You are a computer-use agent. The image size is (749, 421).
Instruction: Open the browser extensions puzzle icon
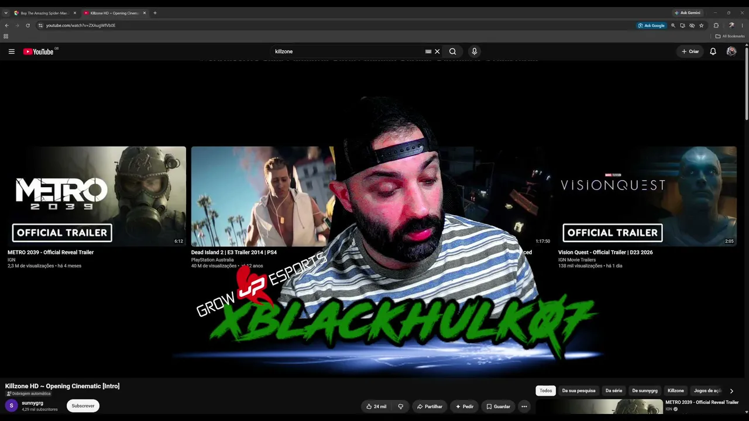pyautogui.click(x=716, y=26)
